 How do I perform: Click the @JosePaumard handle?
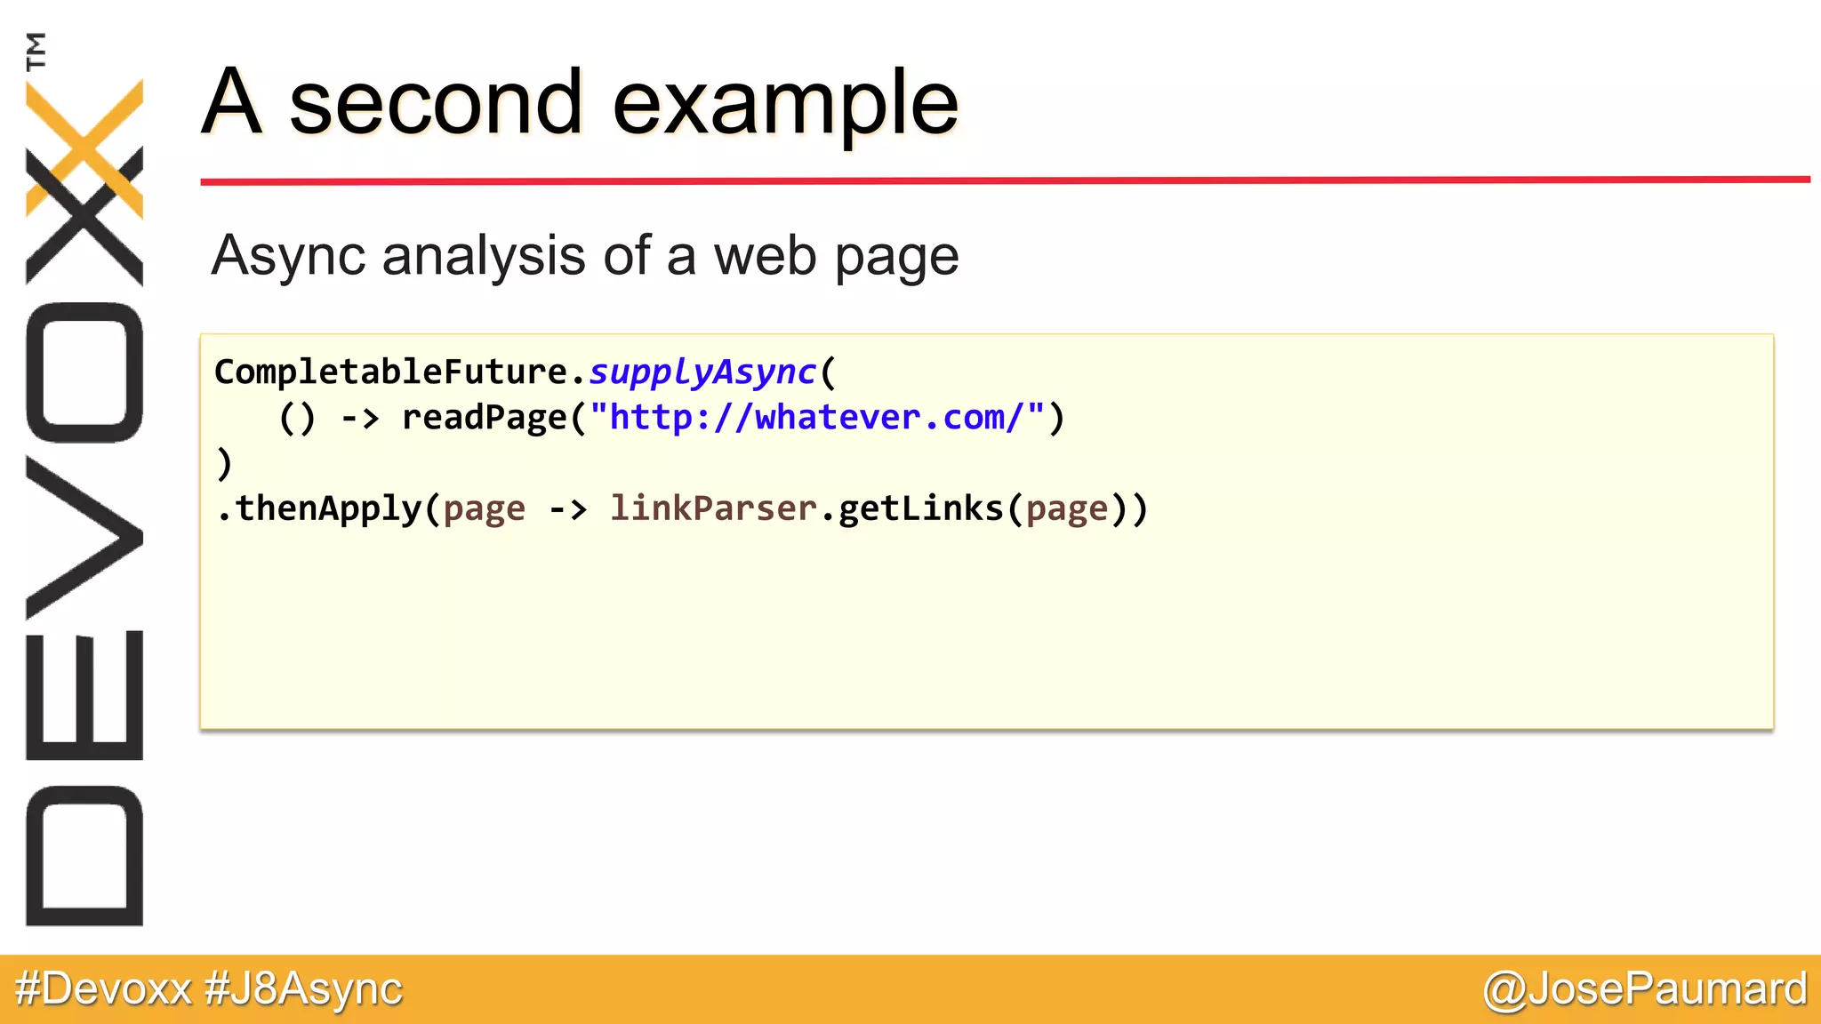pos(1644,988)
